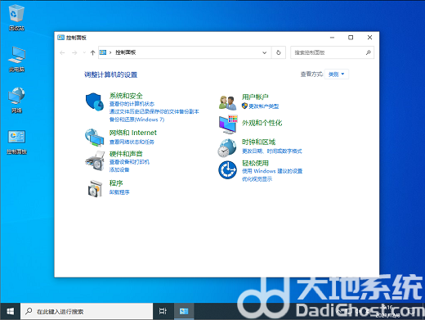The width and height of the screenshot is (425, 320).
Task: Open 时钟和区域 heading
Action: pyautogui.click(x=259, y=142)
